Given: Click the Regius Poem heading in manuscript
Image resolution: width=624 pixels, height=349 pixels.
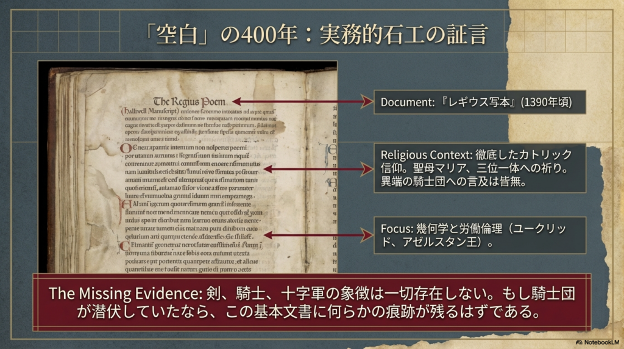Looking at the screenshot, I should (x=189, y=101).
